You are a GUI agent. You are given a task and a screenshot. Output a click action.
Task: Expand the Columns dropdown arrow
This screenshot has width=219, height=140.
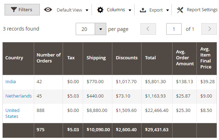pyautogui.click(x=130, y=10)
